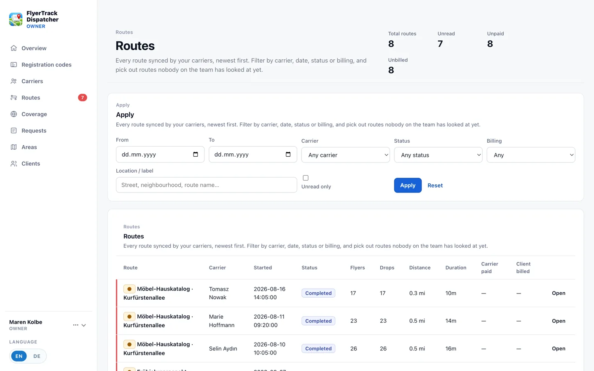
Task: Click the Requests list icon
Action: click(x=14, y=131)
